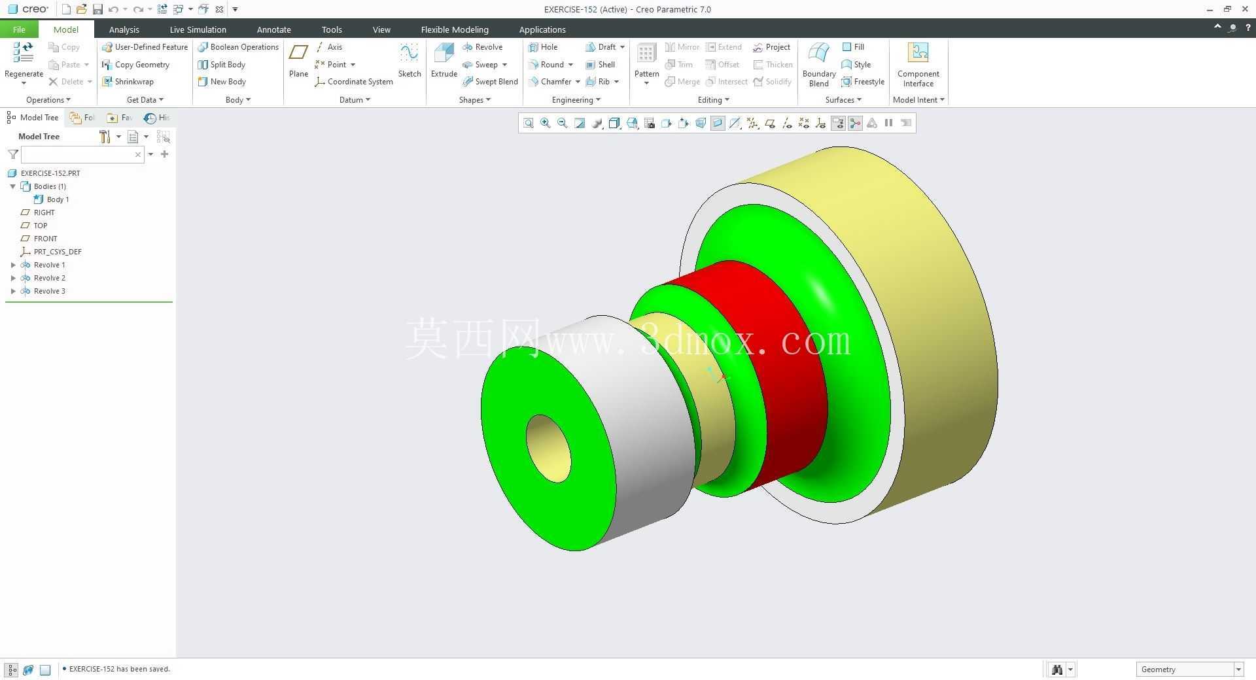Expand Revolve 2 in model tree
The height and width of the screenshot is (680, 1256).
pyautogui.click(x=13, y=278)
